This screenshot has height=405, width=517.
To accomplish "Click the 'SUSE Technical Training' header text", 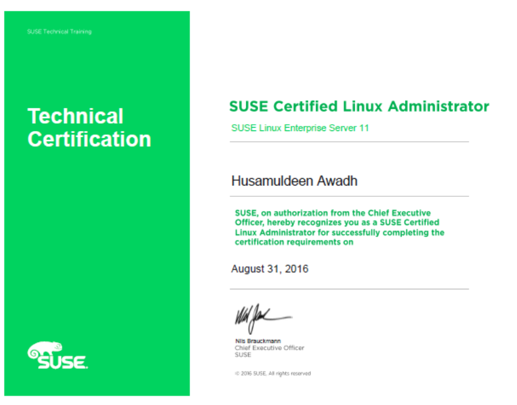I will click(60, 32).
